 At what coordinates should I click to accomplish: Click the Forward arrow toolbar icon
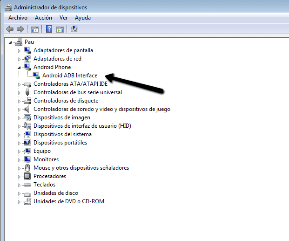point(20,29)
